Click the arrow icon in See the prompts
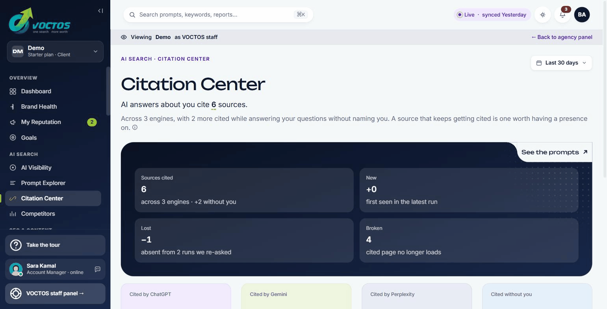Viewport: 607px width, 309px height. (585, 152)
